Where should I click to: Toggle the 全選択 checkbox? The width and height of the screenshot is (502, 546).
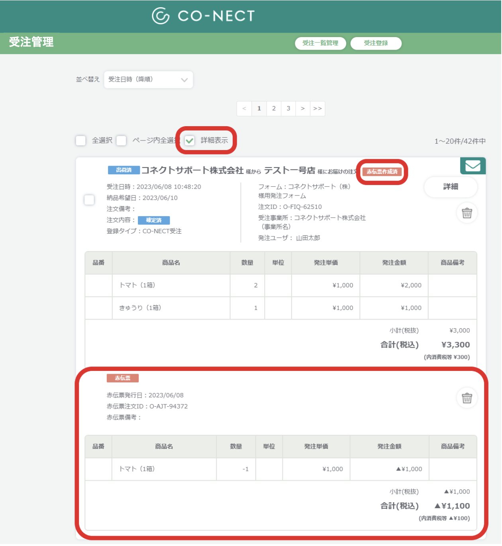coord(81,140)
